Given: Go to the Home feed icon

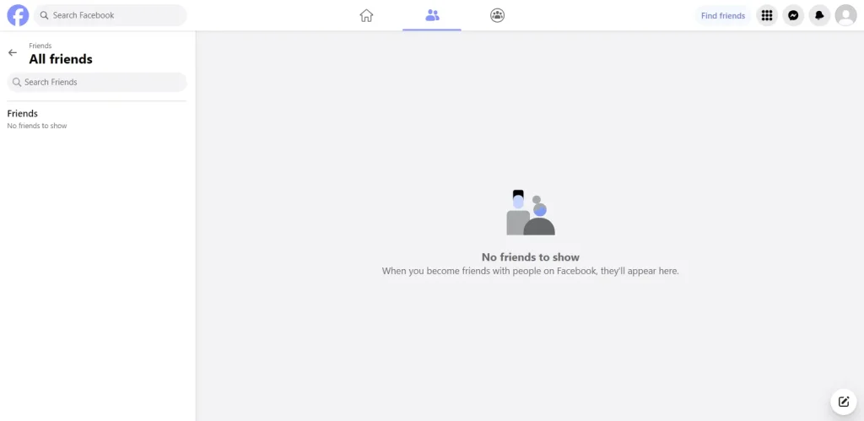Looking at the screenshot, I should tap(366, 15).
